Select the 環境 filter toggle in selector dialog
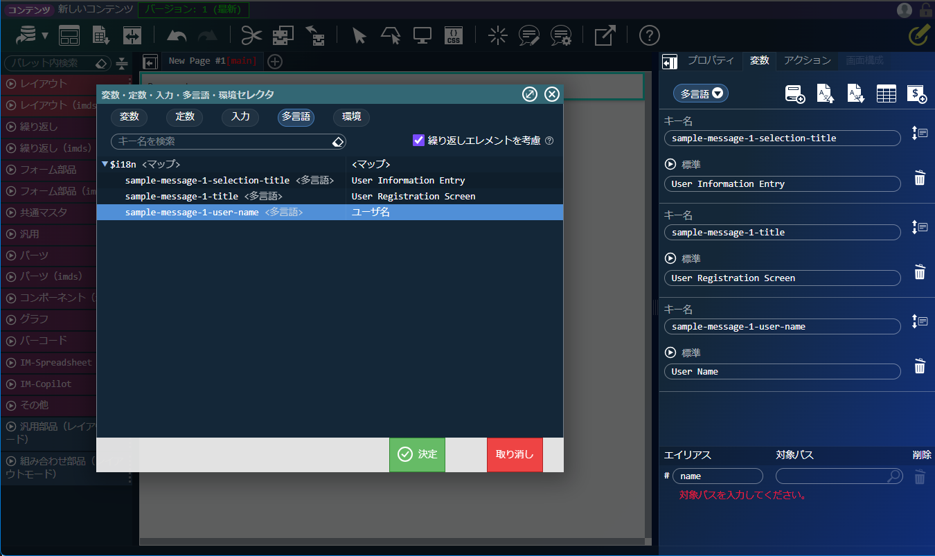 (x=351, y=117)
